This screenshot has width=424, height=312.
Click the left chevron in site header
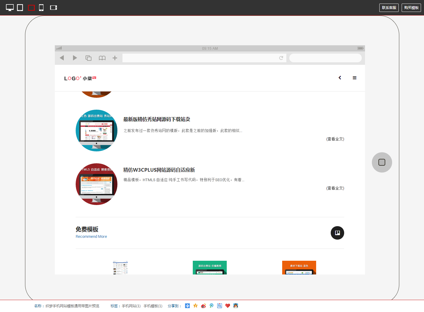(340, 78)
